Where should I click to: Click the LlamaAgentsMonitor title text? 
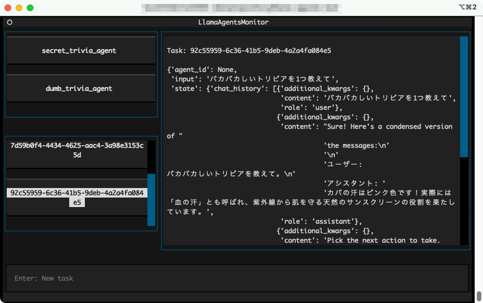(x=233, y=22)
